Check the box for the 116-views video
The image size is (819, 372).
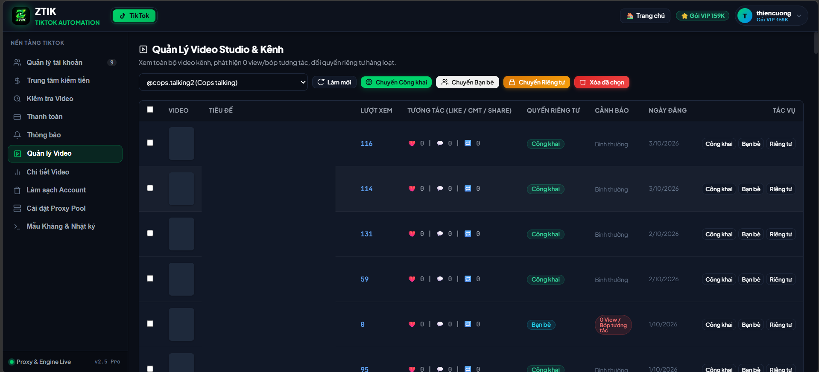pos(150,143)
